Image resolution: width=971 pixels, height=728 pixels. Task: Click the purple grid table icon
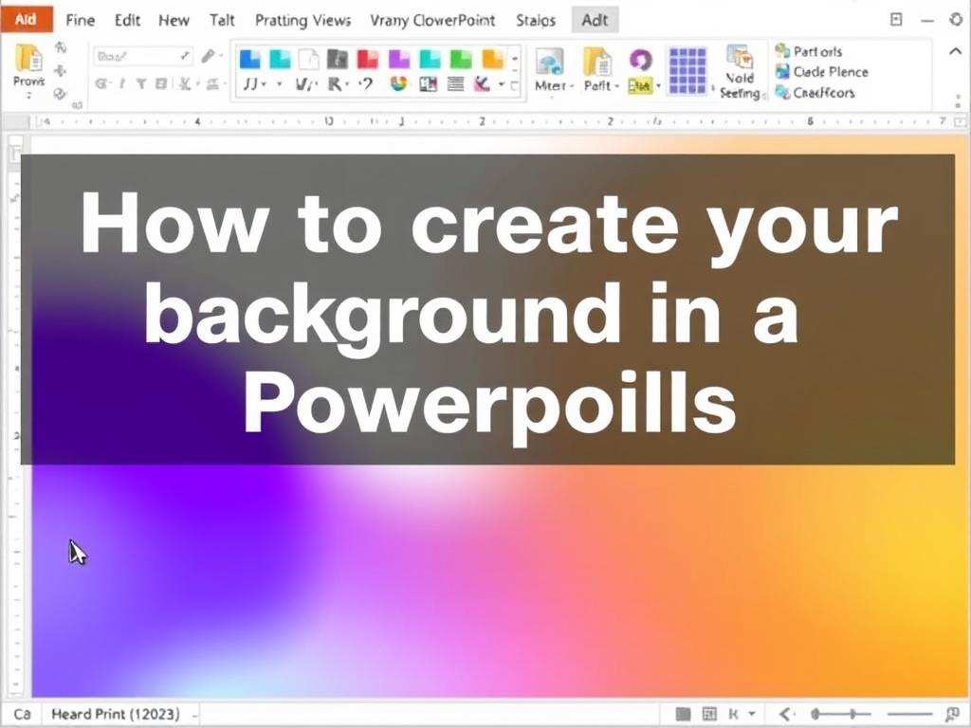[x=687, y=70]
